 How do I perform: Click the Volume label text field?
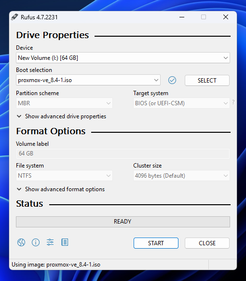(x=123, y=154)
